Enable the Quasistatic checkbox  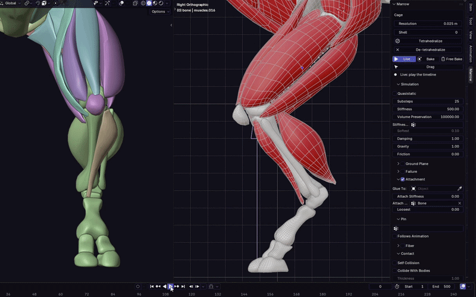pos(395,94)
